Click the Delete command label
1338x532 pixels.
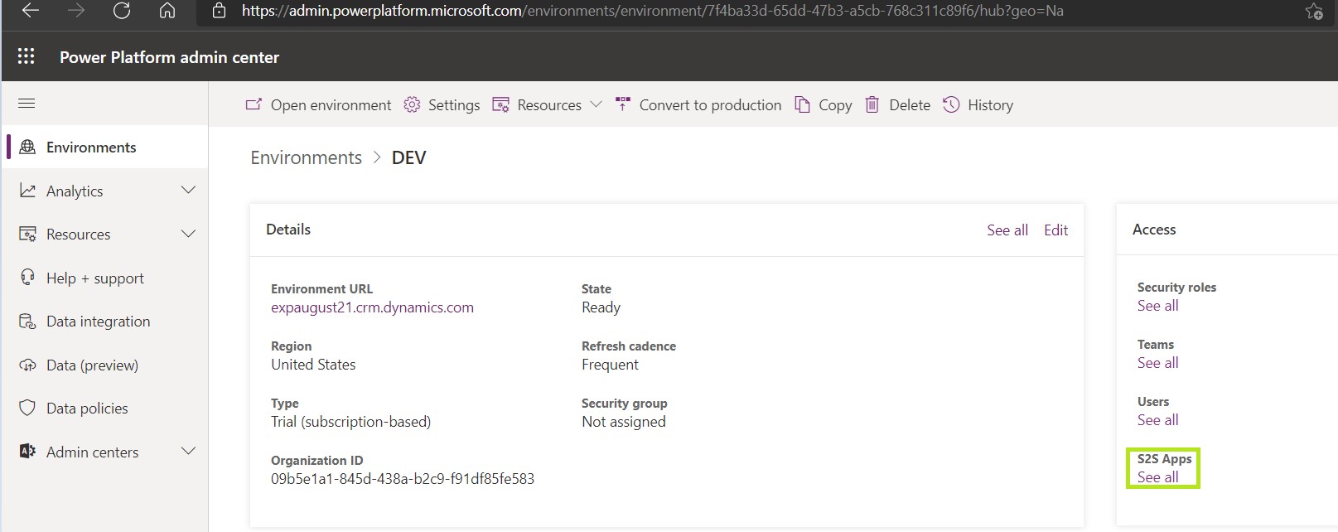tap(910, 105)
